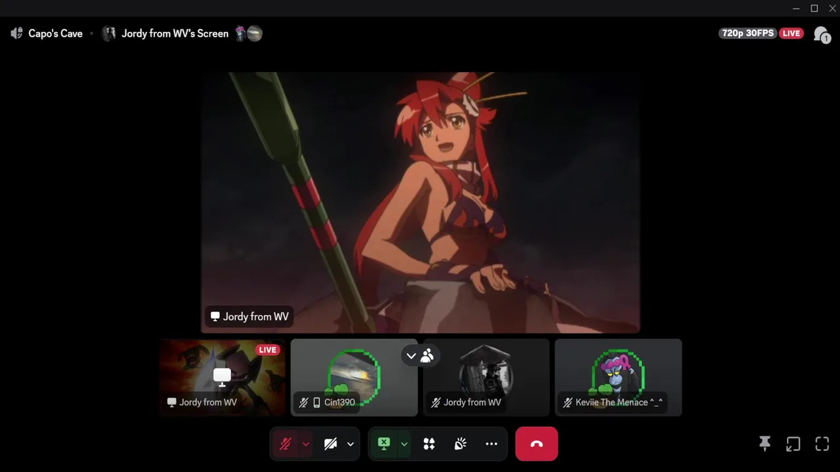This screenshot has height=472, width=840.
Task: Click the 720p 30FPS quality badge
Action: point(748,33)
